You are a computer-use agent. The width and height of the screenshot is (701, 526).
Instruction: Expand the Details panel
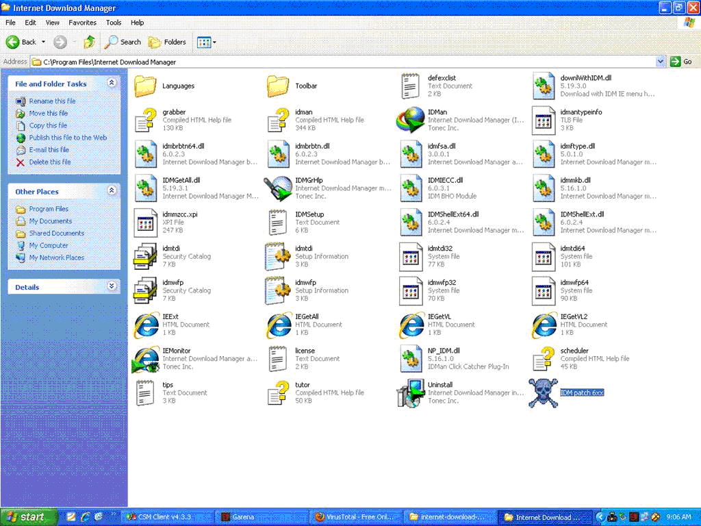coord(112,286)
